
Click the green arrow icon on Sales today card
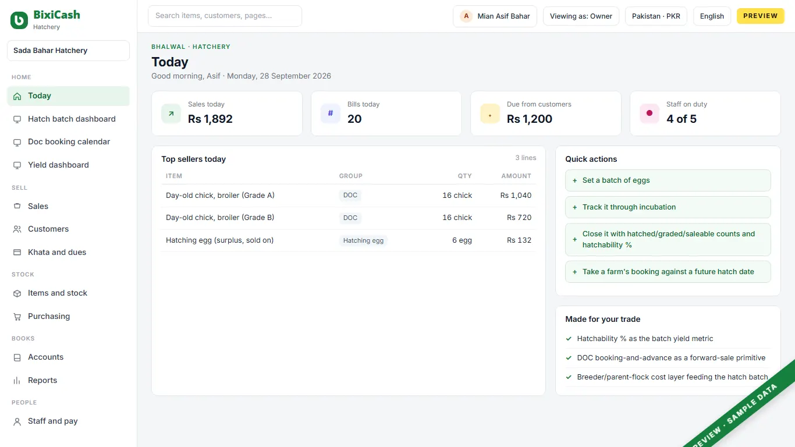(x=171, y=113)
